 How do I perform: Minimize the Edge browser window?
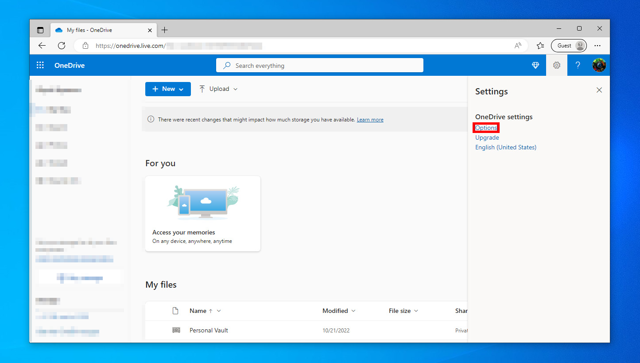click(559, 28)
